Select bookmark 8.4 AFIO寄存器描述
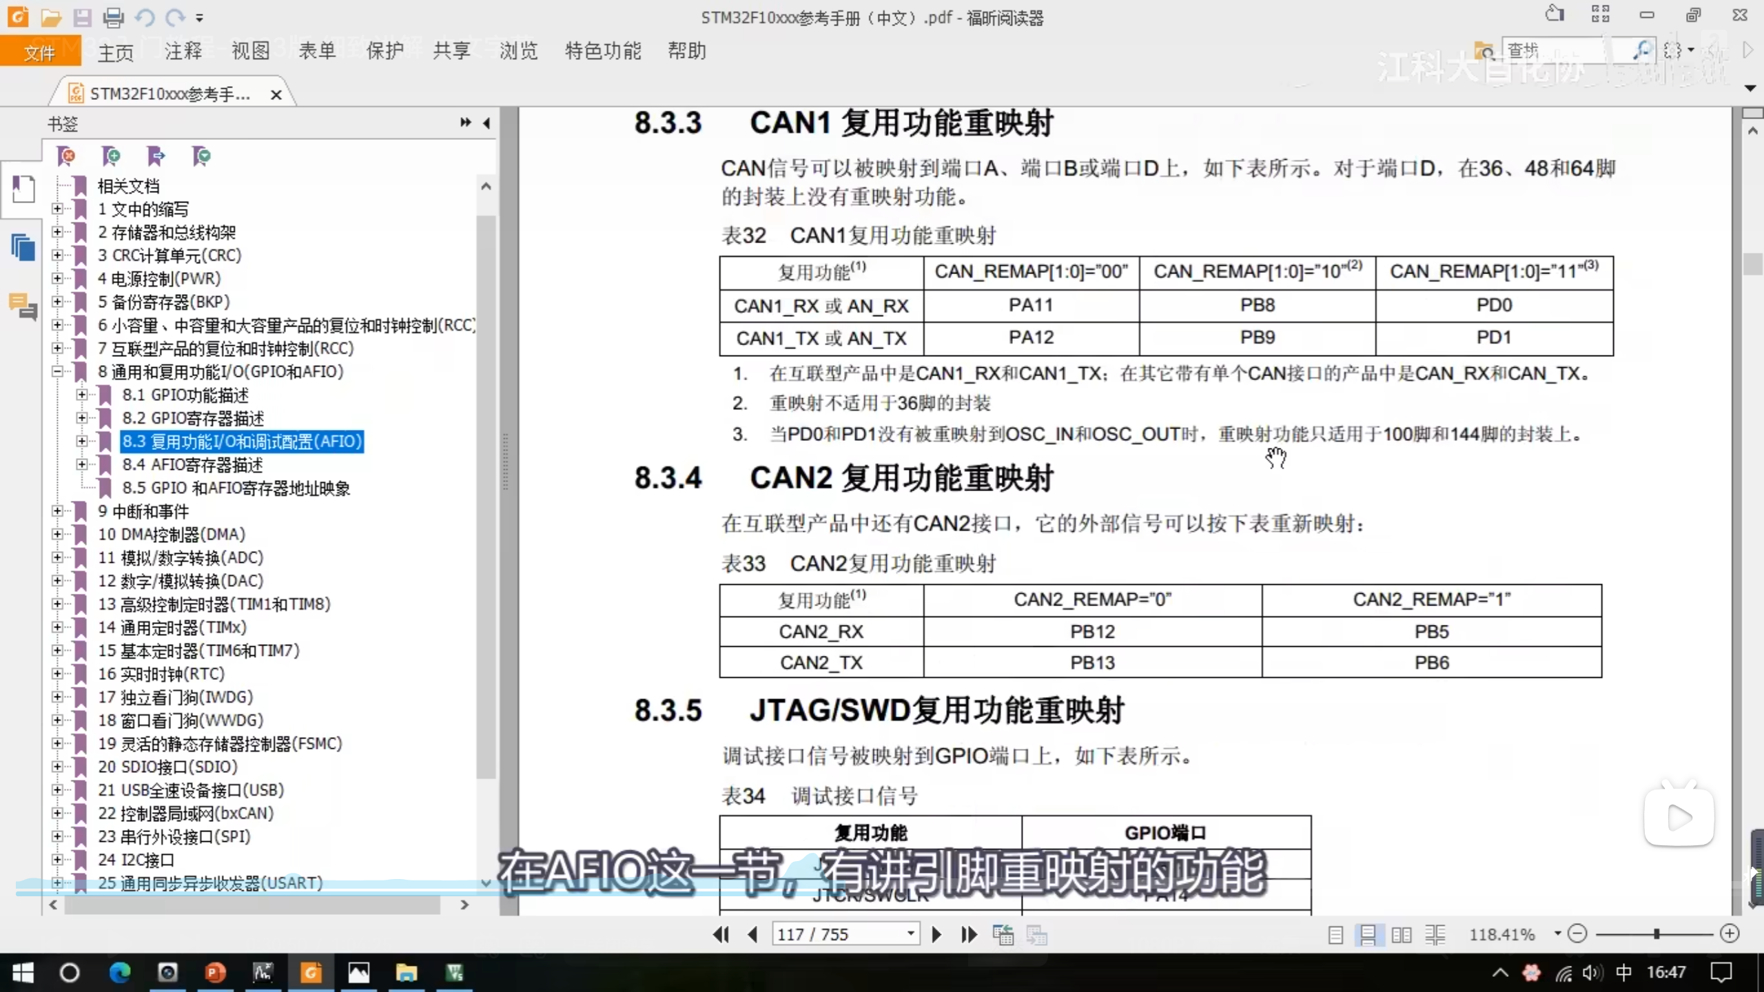Image resolution: width=1764 pixels, height=992 pixels. [192, 465]
